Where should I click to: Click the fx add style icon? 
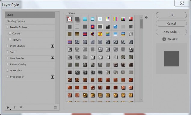tap(8, 107)
